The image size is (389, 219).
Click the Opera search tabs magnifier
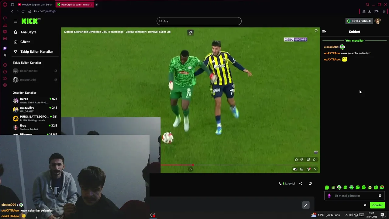(367, 5)
